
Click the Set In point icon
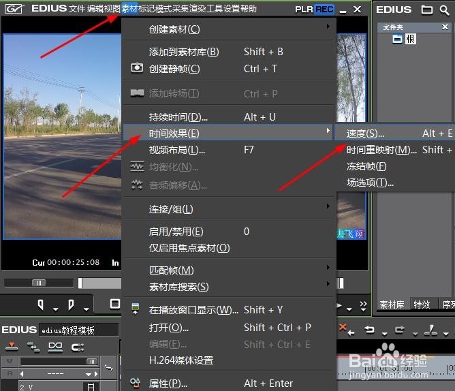41,304
